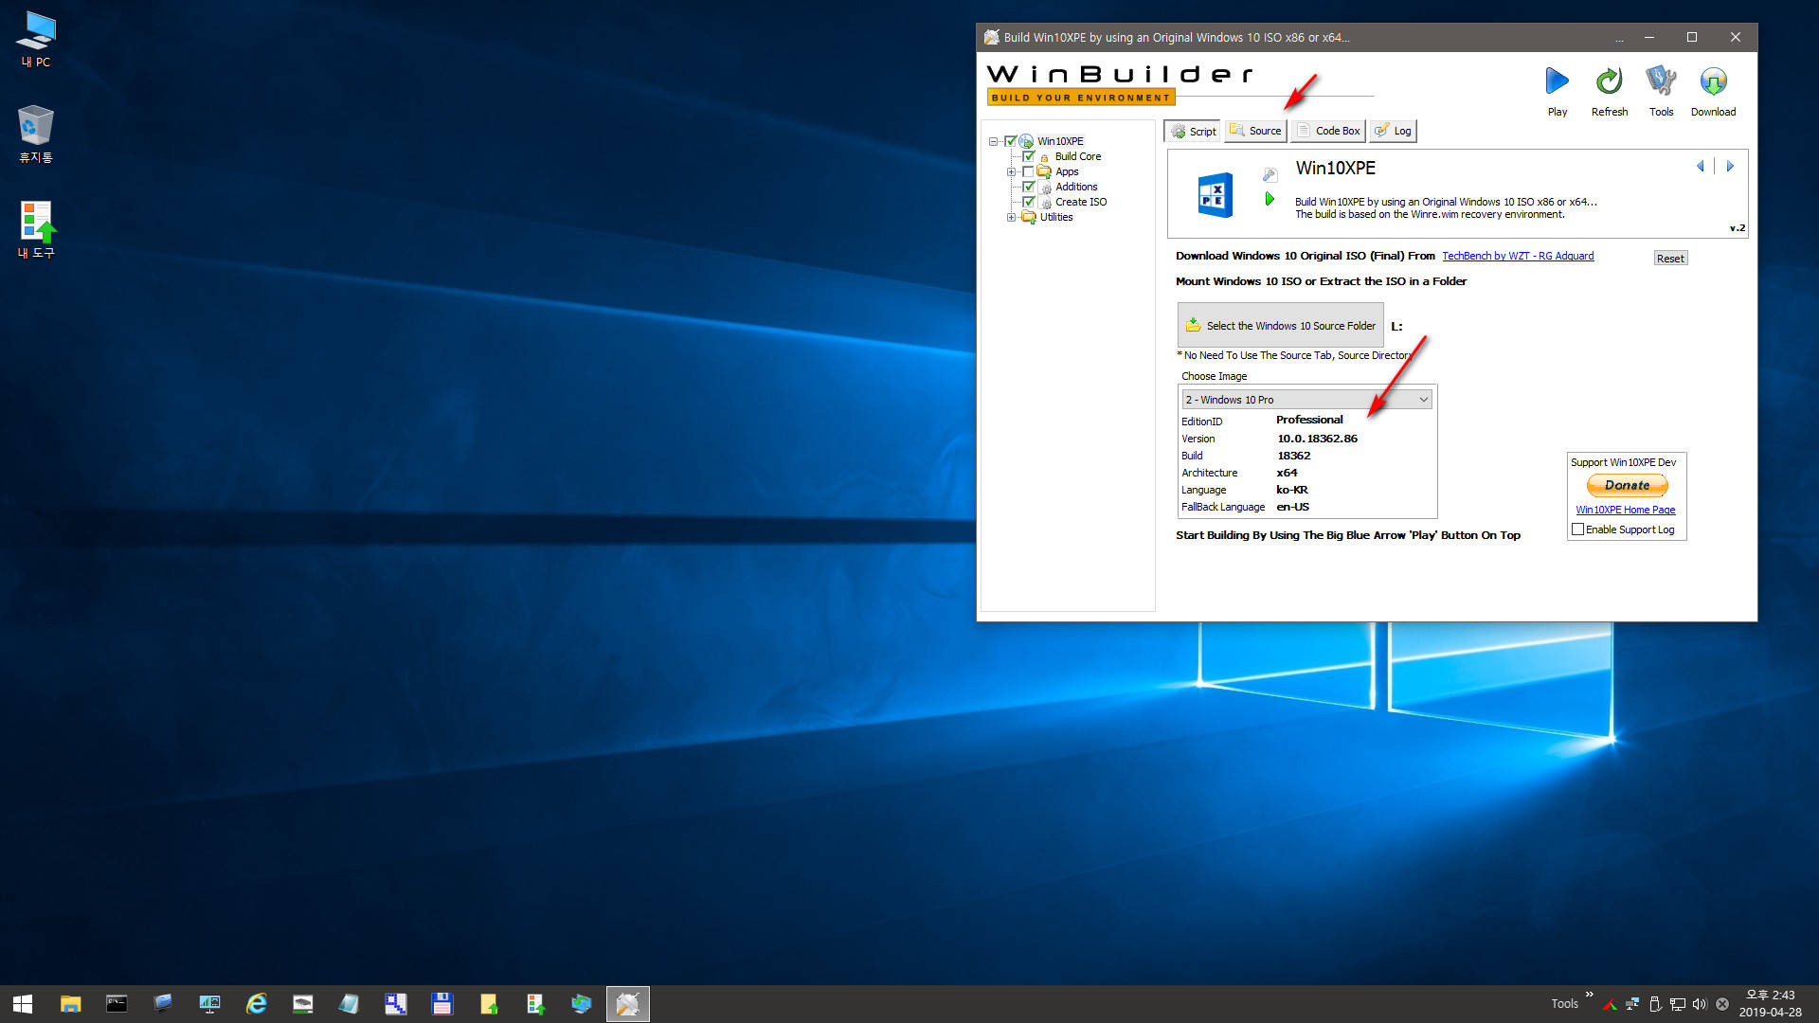Open the 휴지통 recycle bin icon
1819x1023 pixels.
[36, 134]
